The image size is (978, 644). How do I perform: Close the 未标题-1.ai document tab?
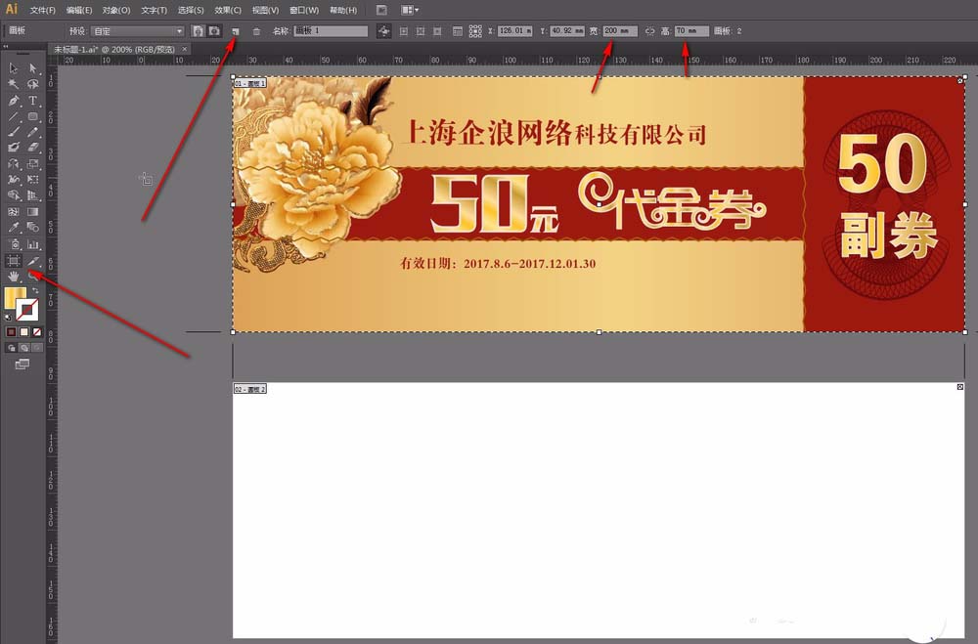(185, 49)
